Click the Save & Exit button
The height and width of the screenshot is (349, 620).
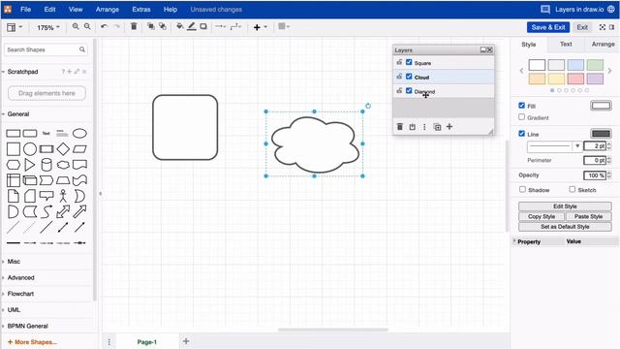click(548, 27)
